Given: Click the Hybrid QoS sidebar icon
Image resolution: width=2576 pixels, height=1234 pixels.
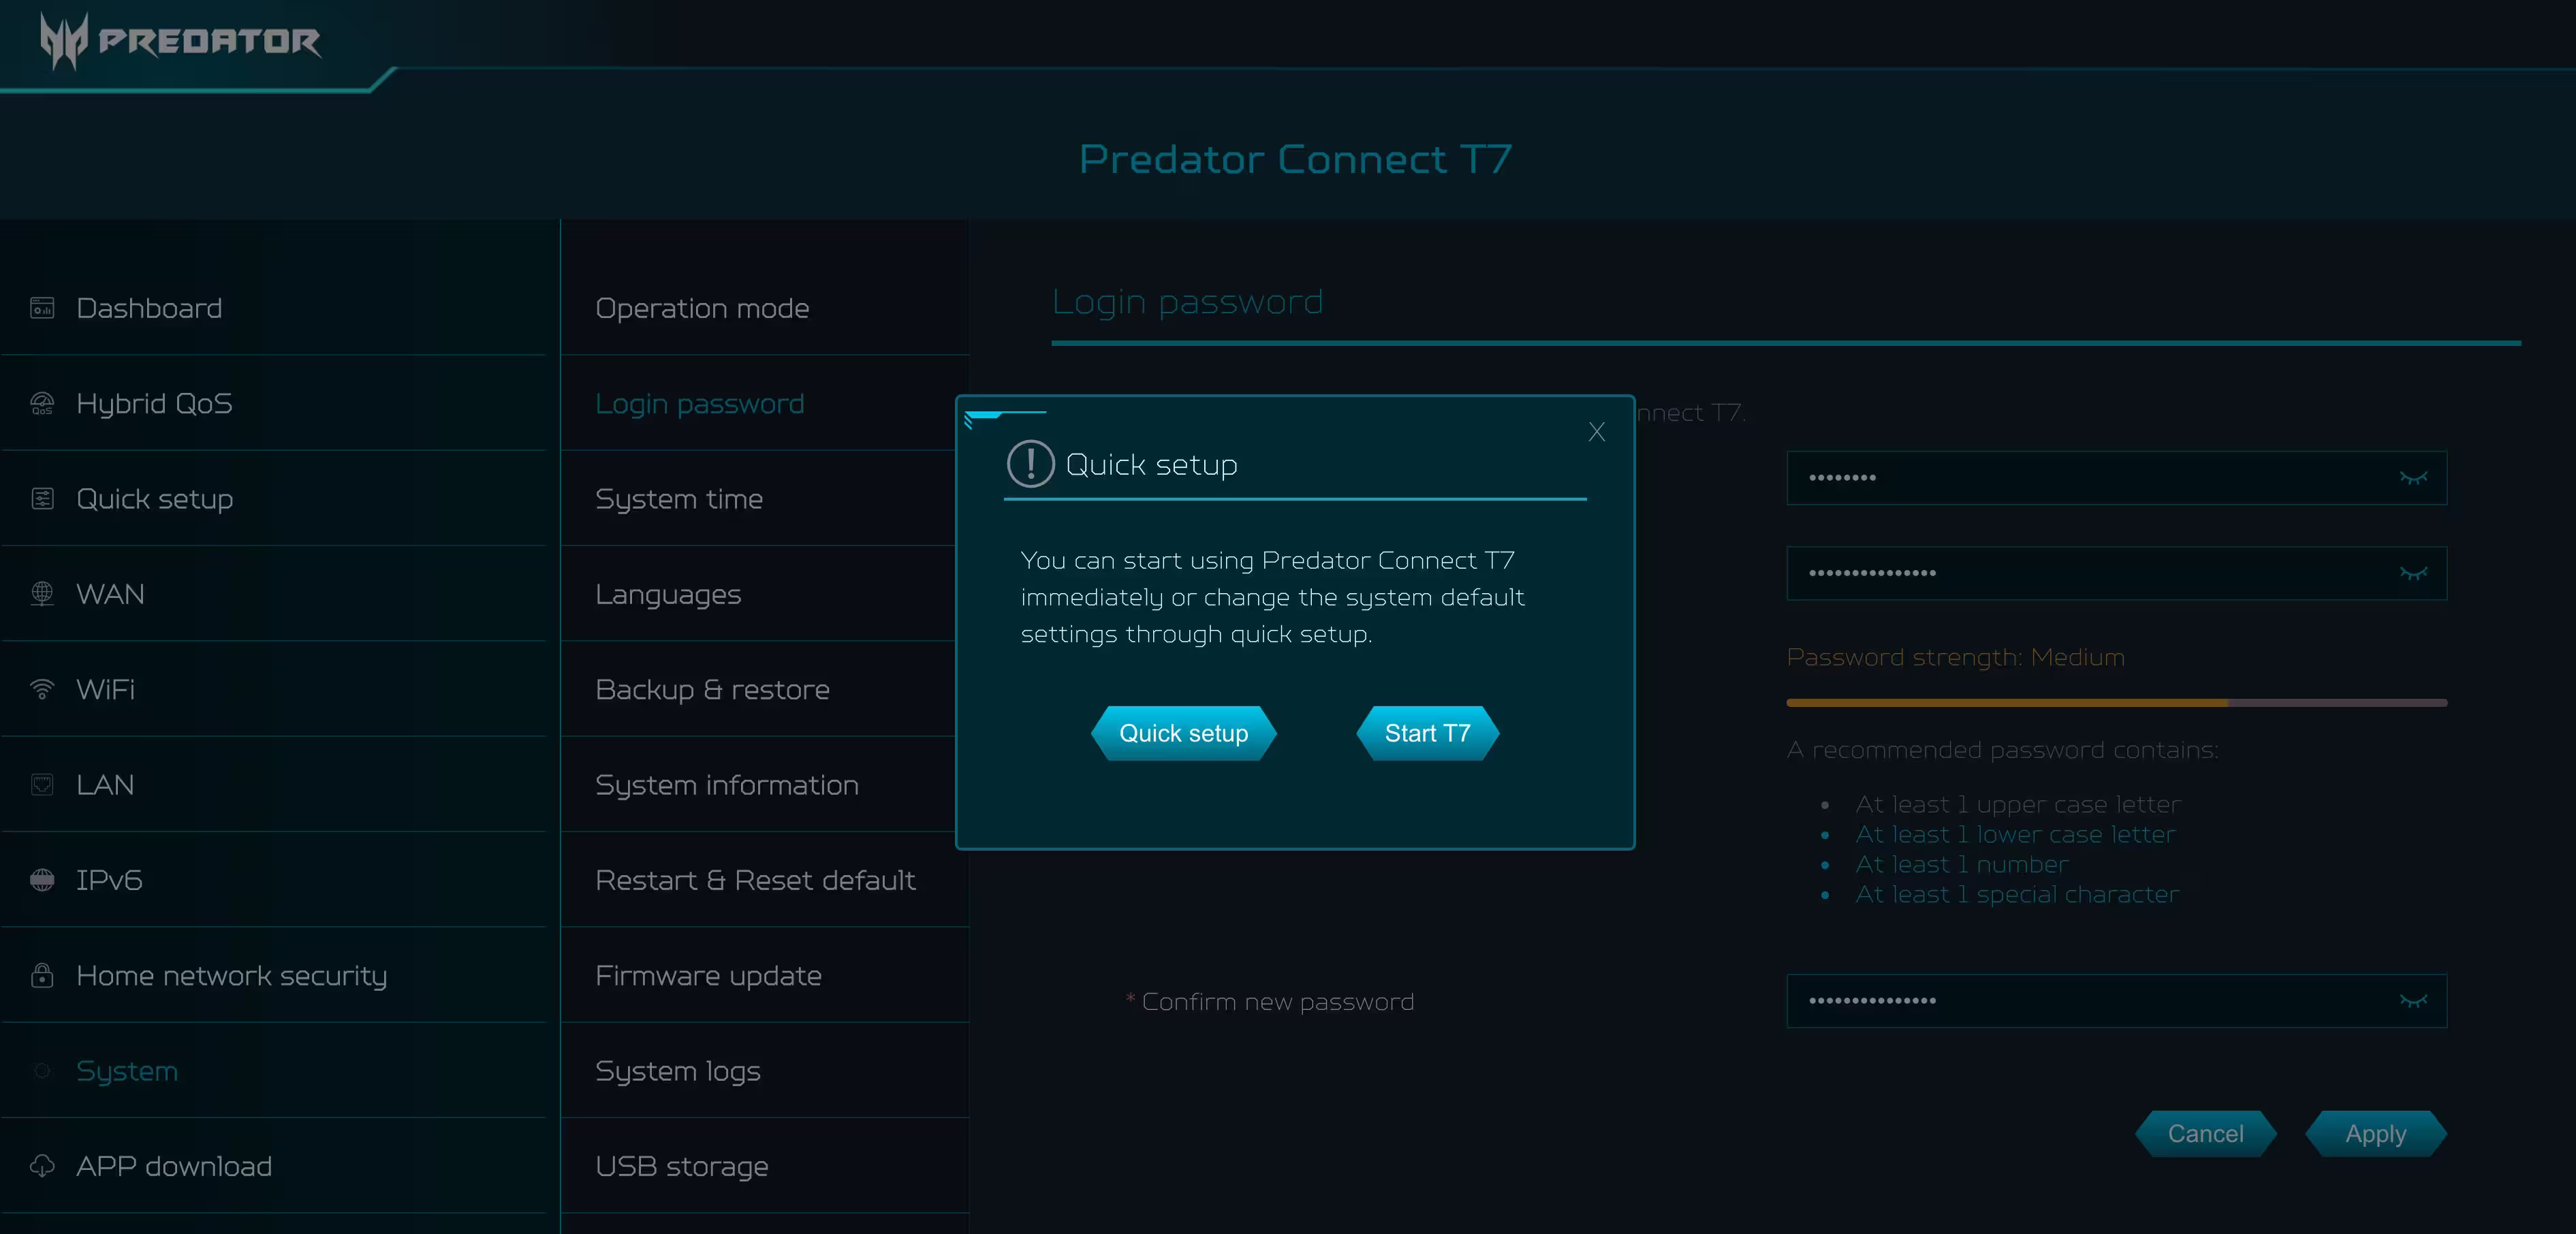Looking at the screenshot, I should [42, 403].
